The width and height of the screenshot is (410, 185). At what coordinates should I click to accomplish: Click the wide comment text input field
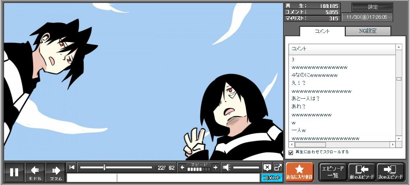pos(188,178)
